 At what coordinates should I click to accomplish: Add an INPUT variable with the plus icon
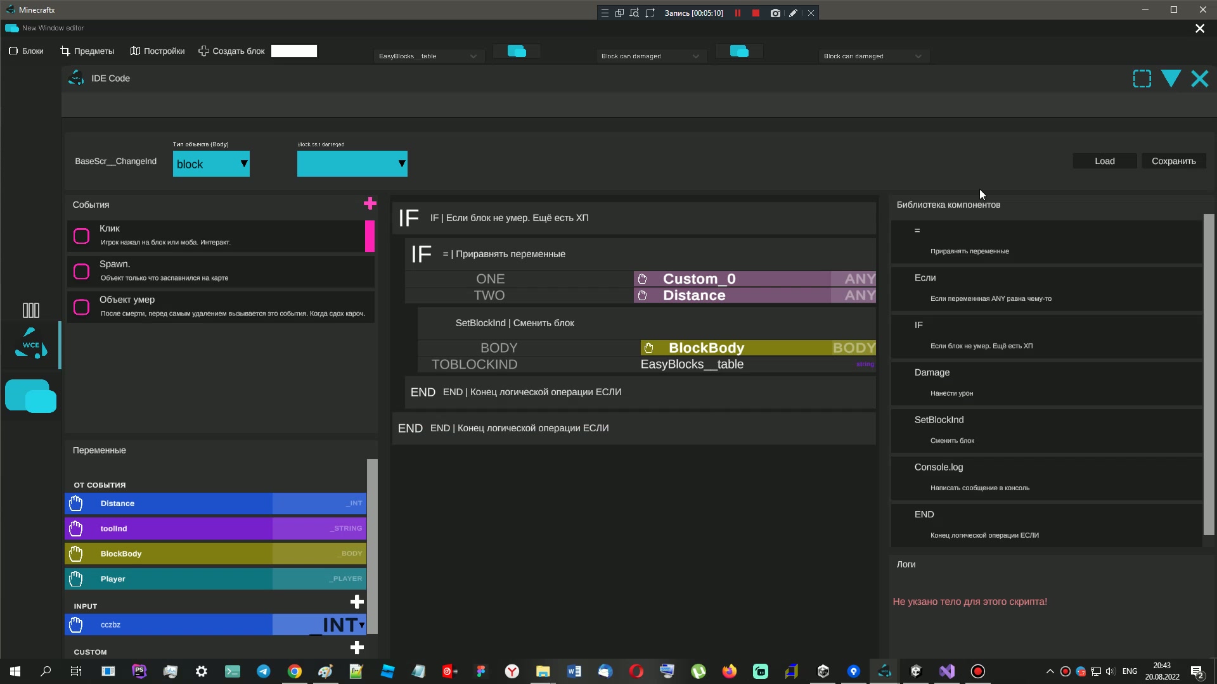(x=357, y=602)
